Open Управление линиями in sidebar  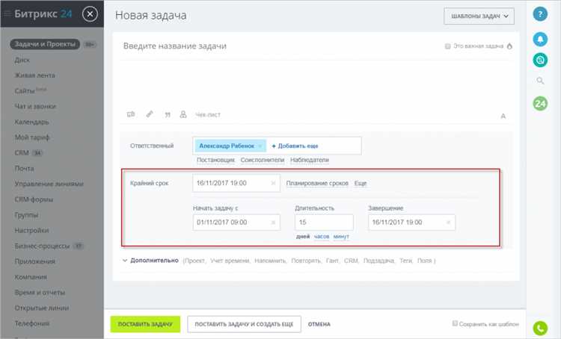(x=49, y=184)
